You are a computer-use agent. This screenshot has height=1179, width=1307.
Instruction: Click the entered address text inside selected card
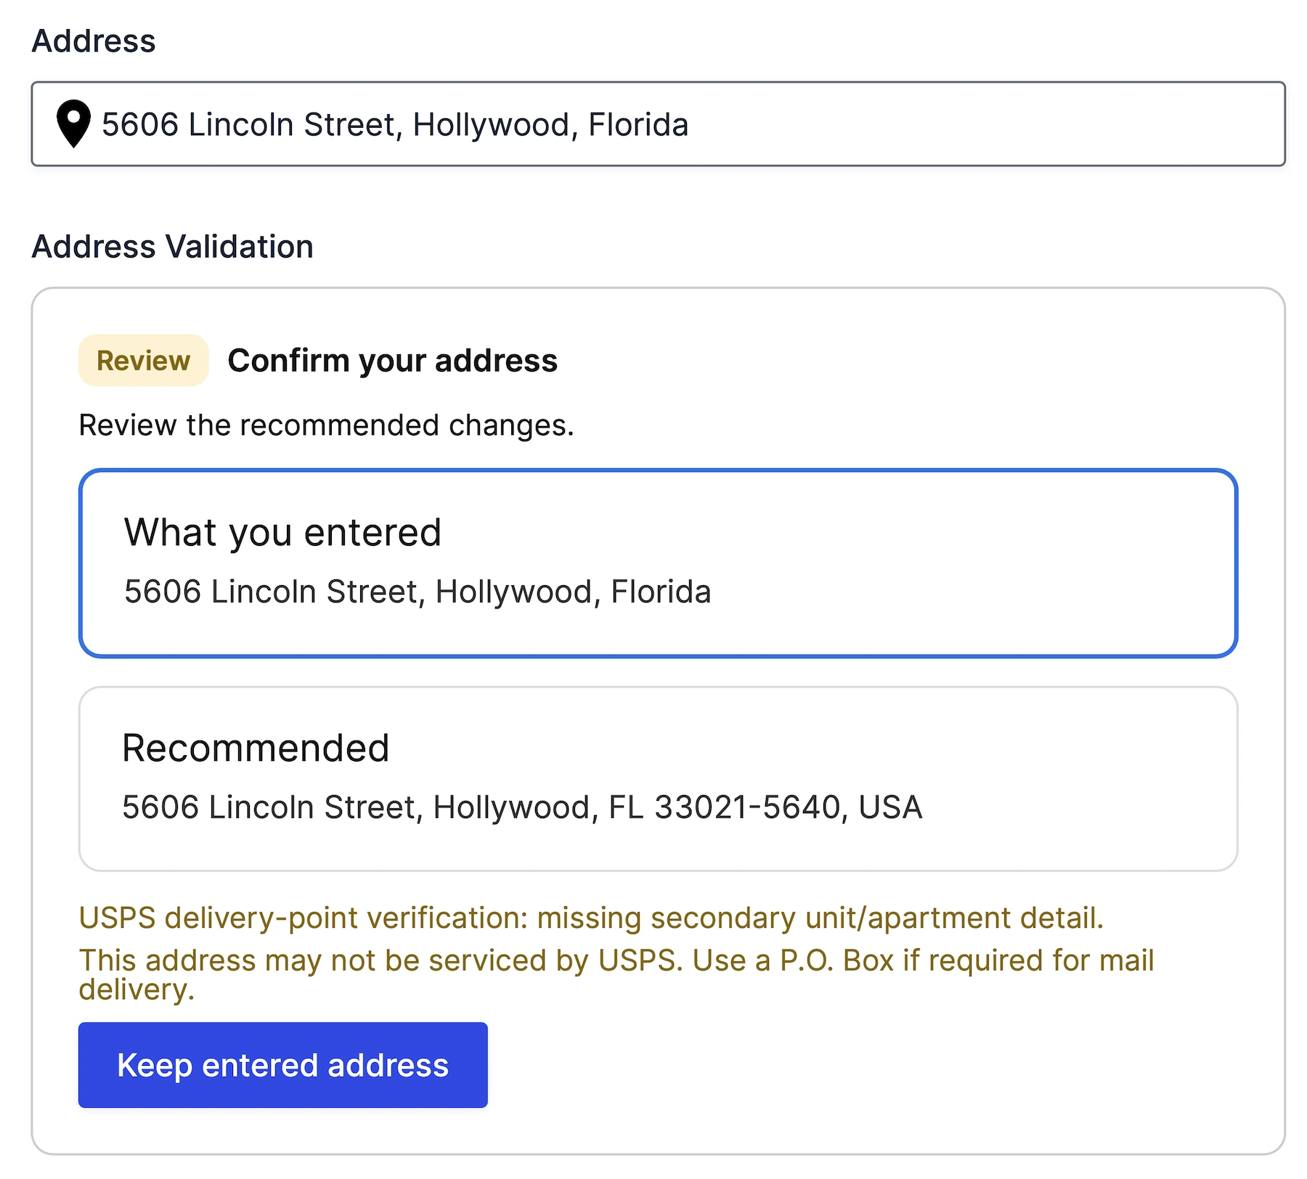click(x=418, y=592)
